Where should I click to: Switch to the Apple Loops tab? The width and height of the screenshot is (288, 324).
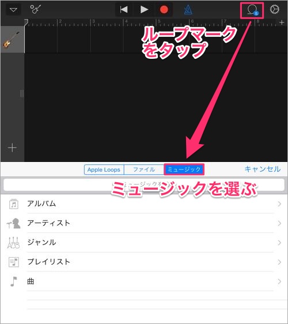(x=104, y=169)
